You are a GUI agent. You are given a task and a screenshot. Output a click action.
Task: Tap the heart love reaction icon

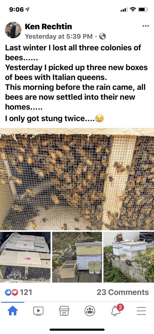click(15, 292)
